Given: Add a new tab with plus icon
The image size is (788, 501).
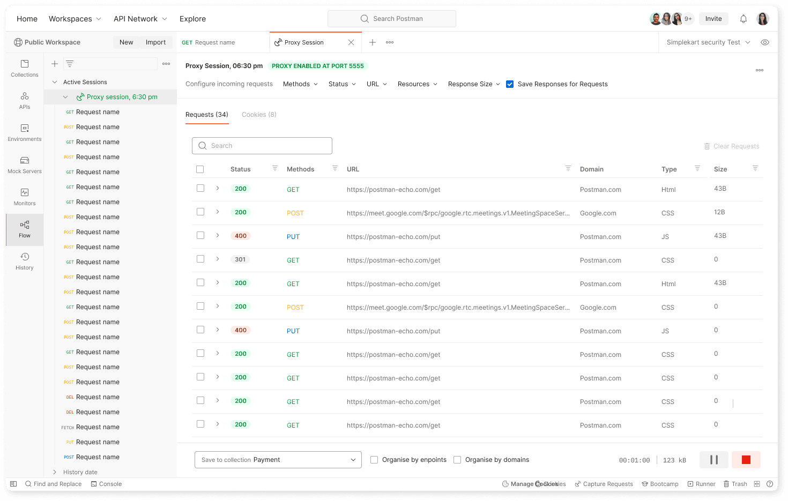Looking at the screenshot, I should coord(373,42).
